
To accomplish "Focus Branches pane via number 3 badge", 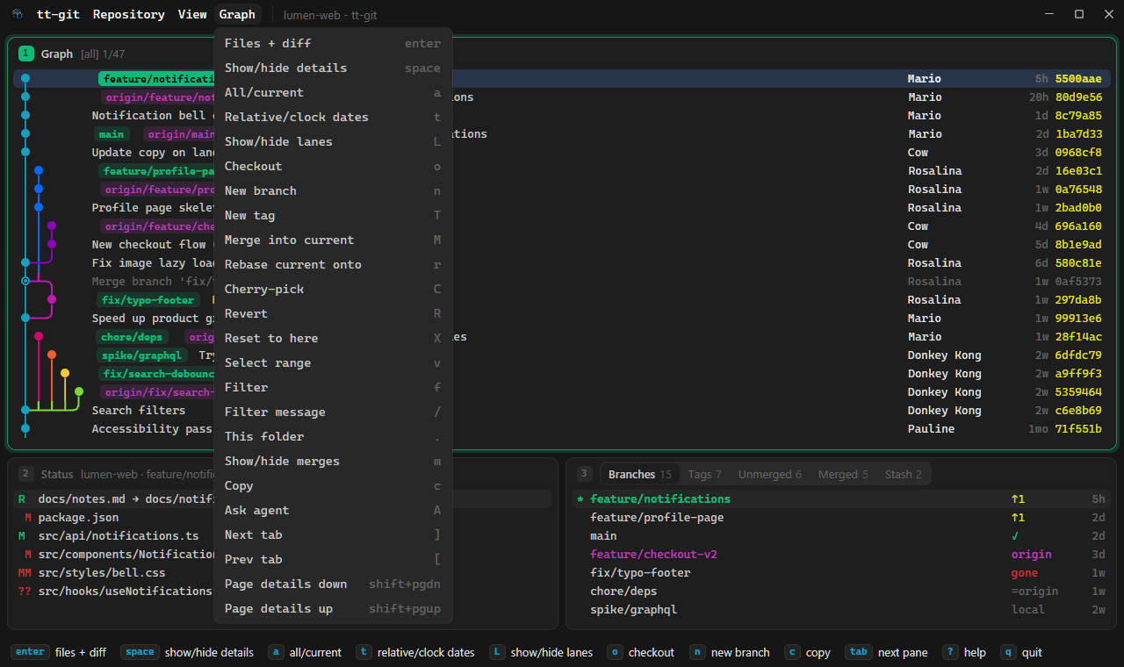I will tap(585, 474).
